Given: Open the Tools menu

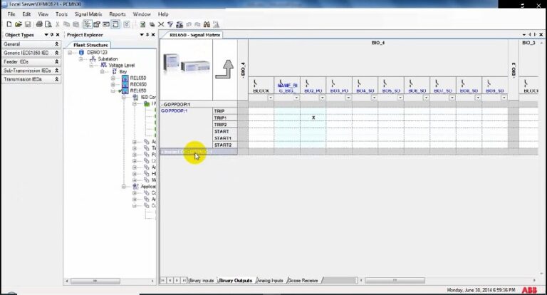Looking at the screenshot, I should 61,14.
